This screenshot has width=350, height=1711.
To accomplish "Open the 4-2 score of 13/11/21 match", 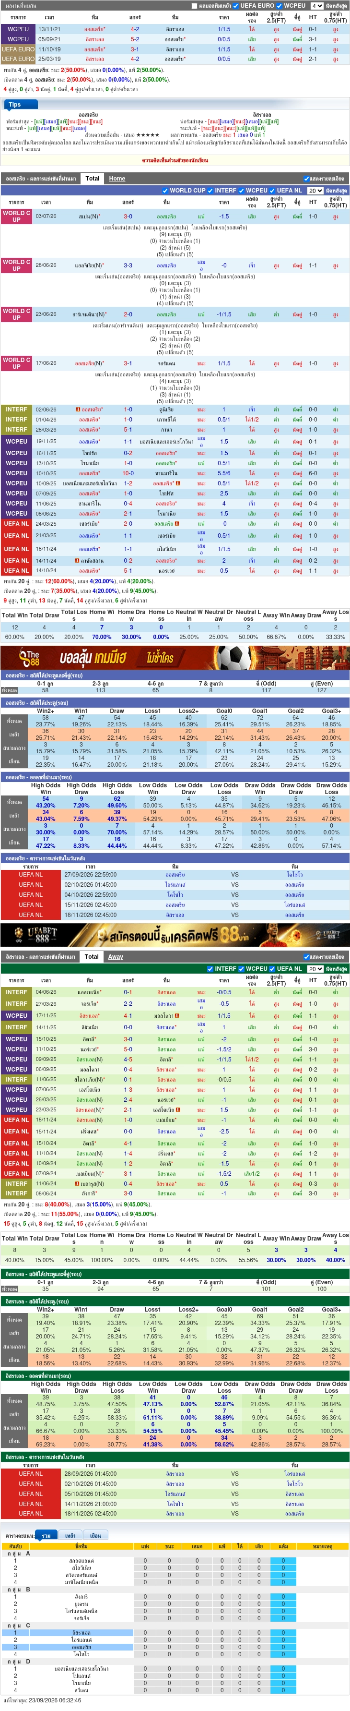I will click(135, 29).
